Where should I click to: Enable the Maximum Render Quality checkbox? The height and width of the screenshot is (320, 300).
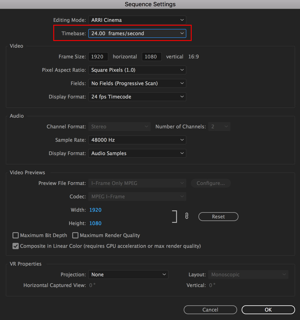click(x=75, y=236)
